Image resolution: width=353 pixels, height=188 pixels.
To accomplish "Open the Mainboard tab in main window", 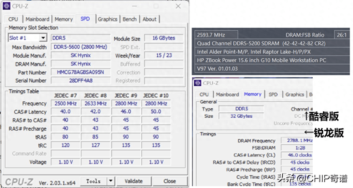I will pyautogui.click(x=37, y=19).
